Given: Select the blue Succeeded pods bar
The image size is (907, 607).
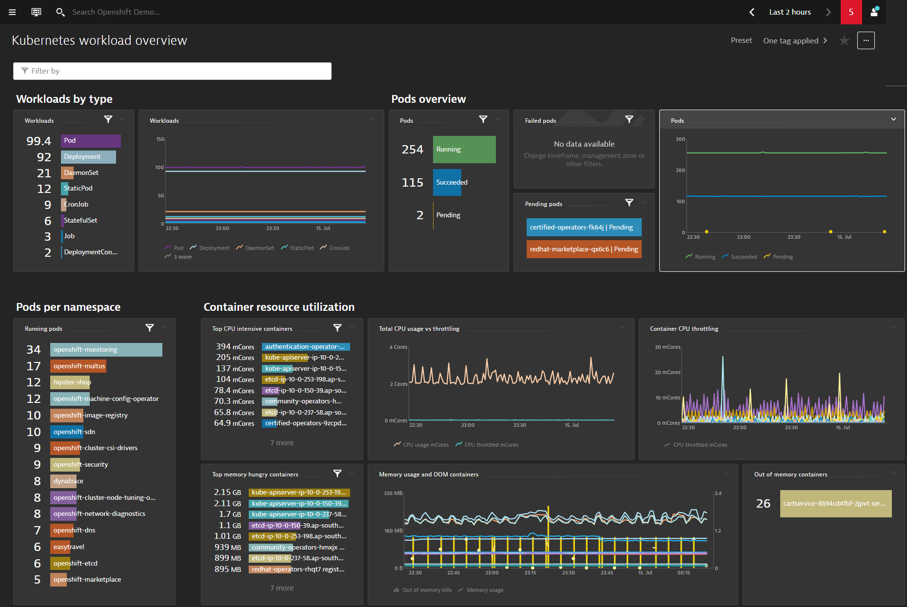Looking at the screenshot, I should (447, 182).
